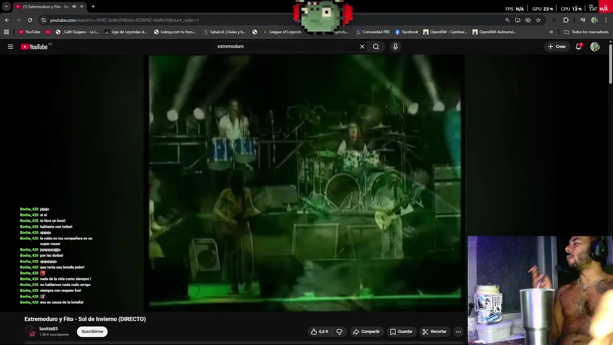
Task: Open the Chrome apps grid in bookmarks bar
Action: 6,32
